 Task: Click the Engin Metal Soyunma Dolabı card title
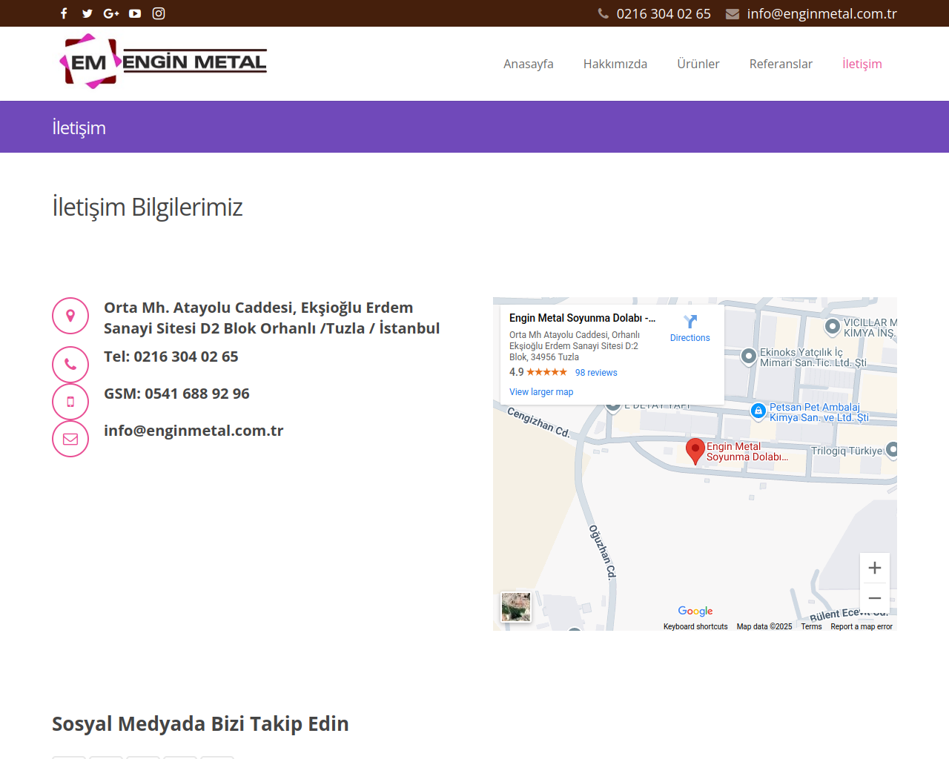point(582,318)
